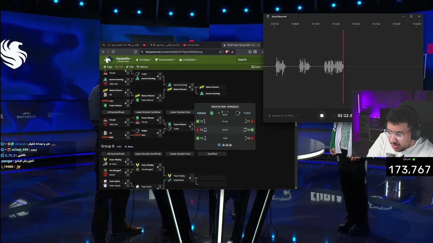The height and width of the screenshot is (243, 433).
Task: Open the Mirage map link in popup
Action: 225,121
